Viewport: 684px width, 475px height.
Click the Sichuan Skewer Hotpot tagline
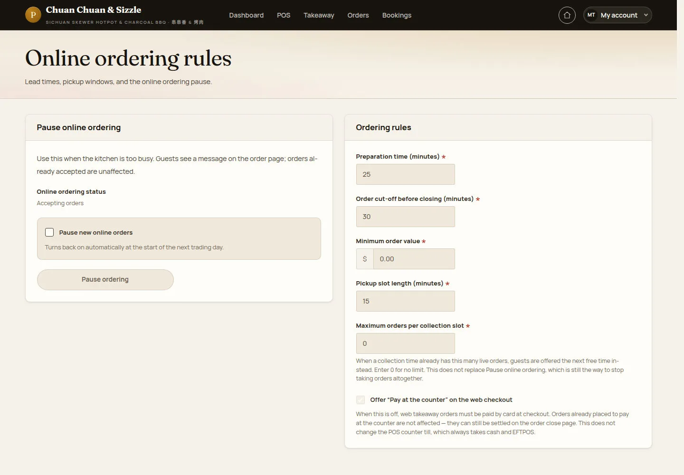point(124,22)
